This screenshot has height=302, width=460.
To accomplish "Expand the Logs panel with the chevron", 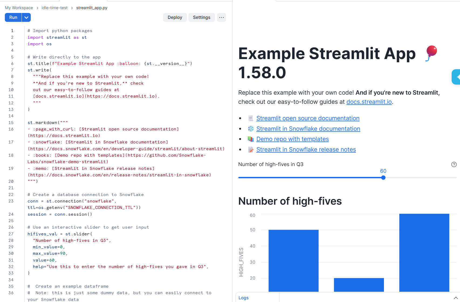I will pyautogui.click(x=456, y=298).
